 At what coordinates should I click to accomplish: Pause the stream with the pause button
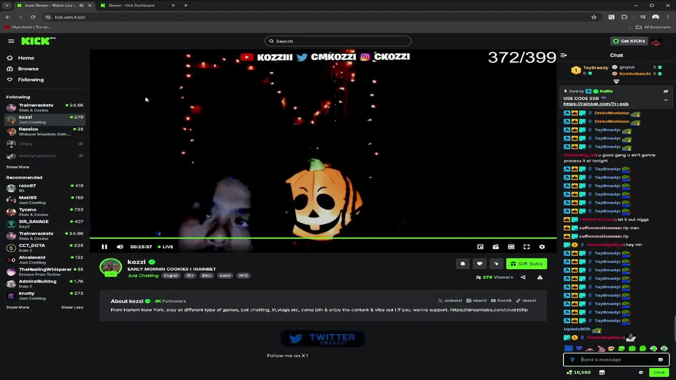pos(105,246)
